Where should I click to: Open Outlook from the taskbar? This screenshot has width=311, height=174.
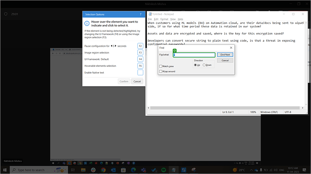coord(113,170)
